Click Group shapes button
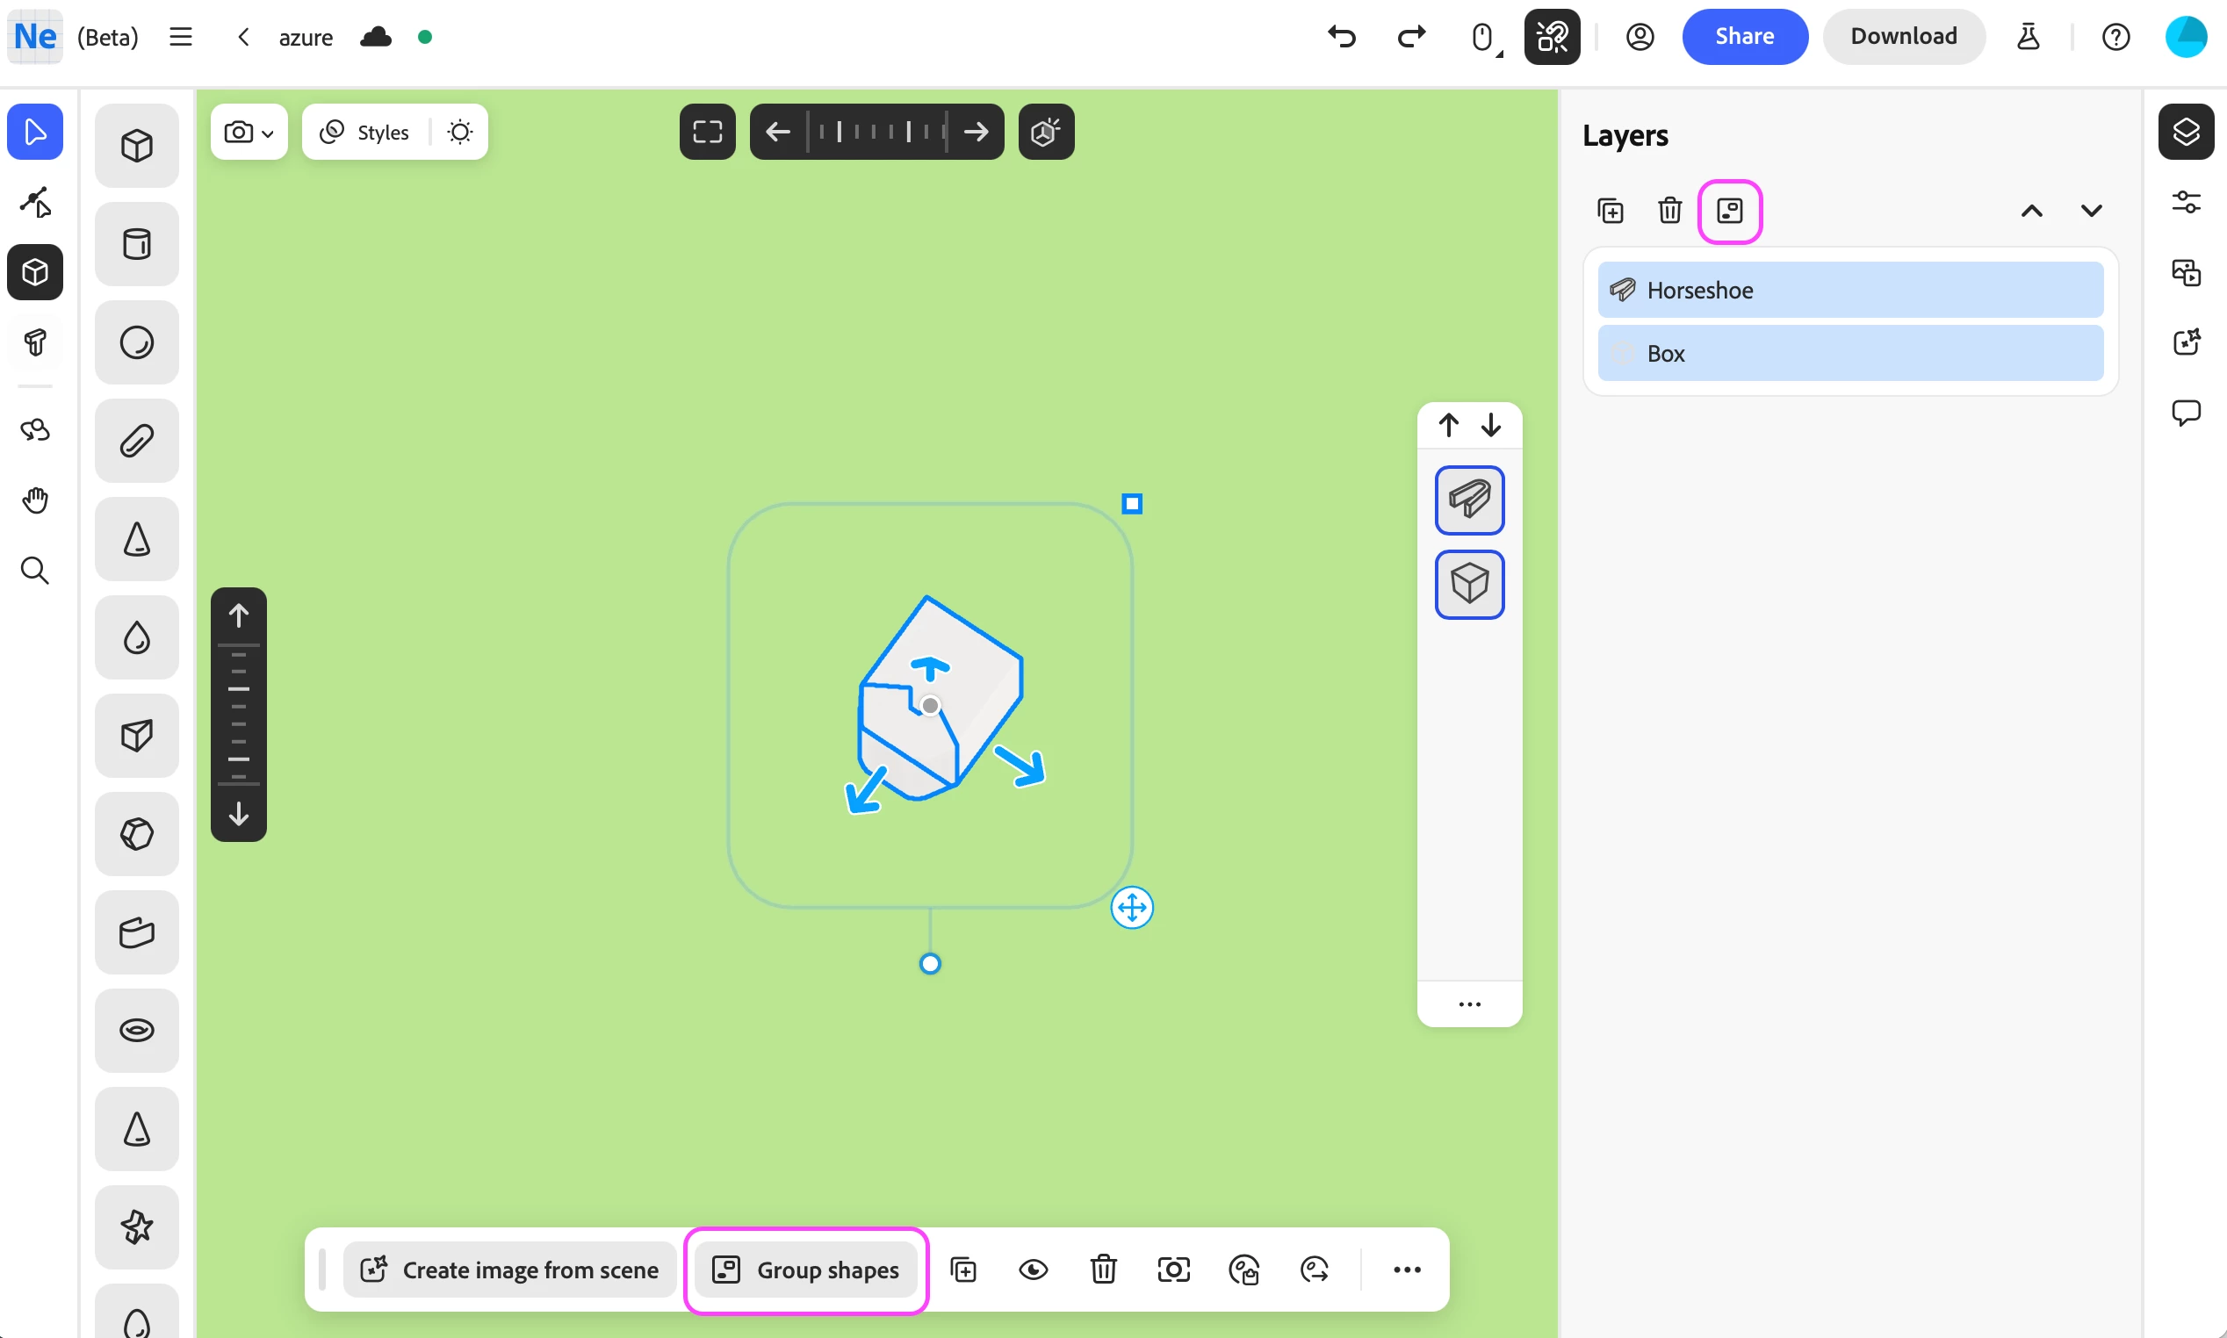The width and height of the screenshot is (2227, 1338). (x=807, y=1270)
